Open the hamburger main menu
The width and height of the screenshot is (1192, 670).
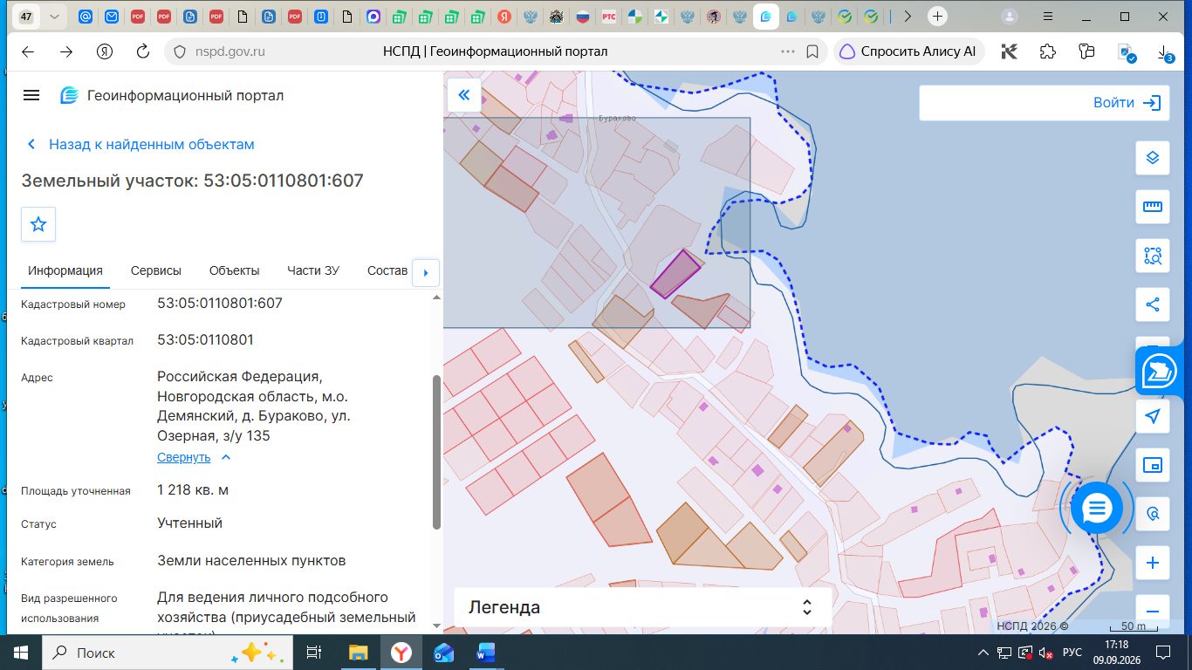coord(31,95)
